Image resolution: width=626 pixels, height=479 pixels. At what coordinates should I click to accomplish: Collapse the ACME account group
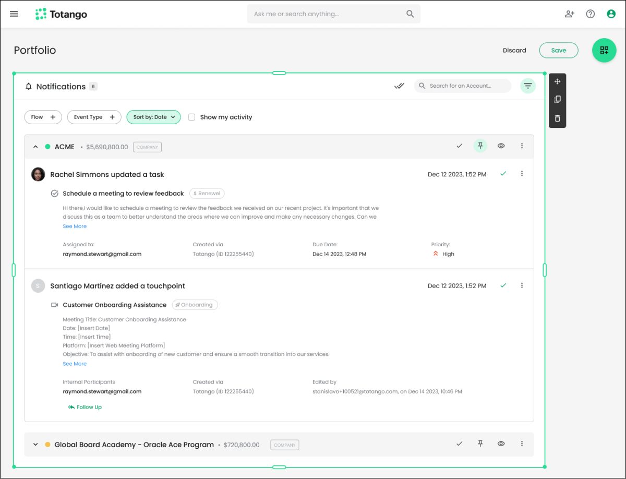coord(35,147)
